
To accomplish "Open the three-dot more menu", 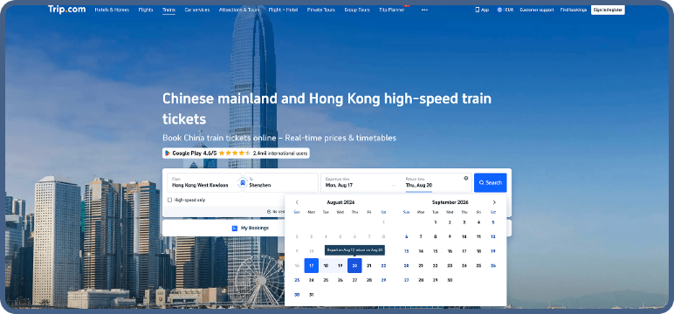I will [424, 10].
